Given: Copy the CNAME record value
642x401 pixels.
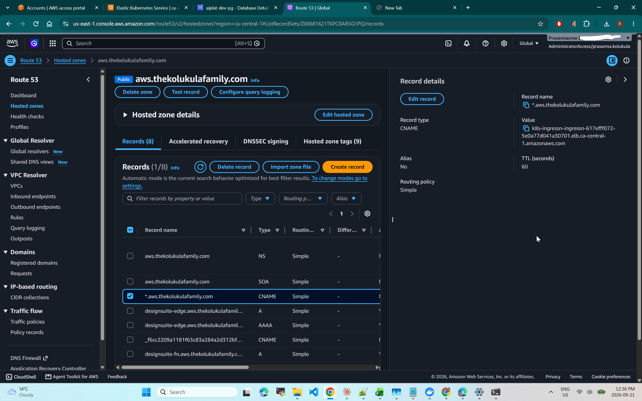Looking at the screenshot, I should pyautogui.click(x=526, y=128).
